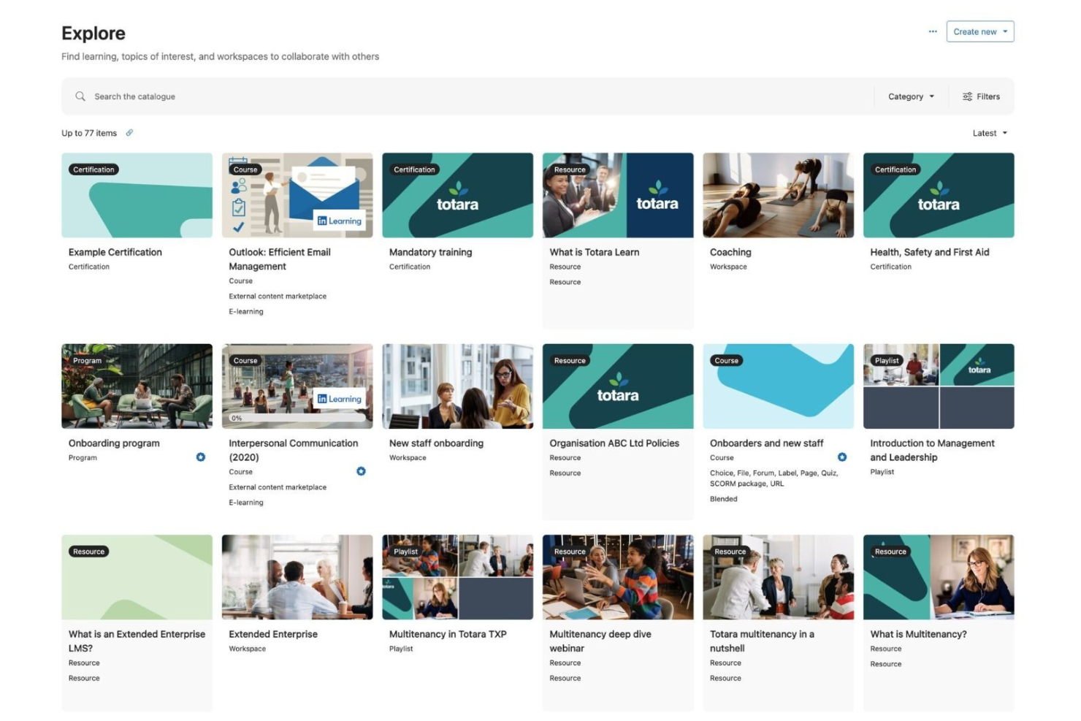The width and height of the screenshot is (1081, 721).
Task: Open the Latest sort order dropdown
Action: tap(990, 133)
